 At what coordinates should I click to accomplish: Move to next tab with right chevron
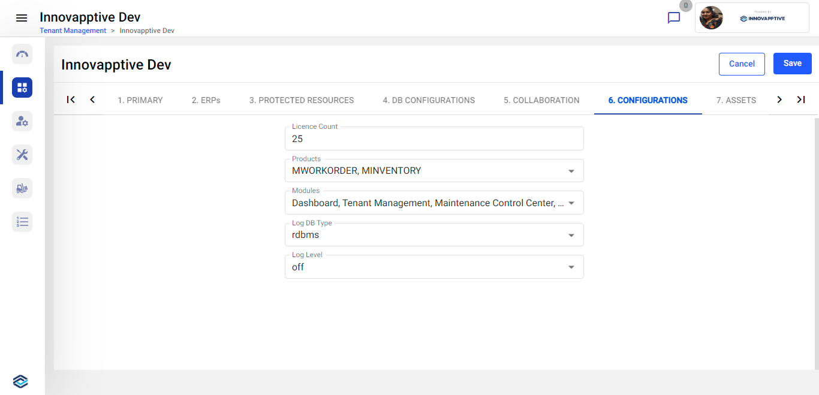tap(779, 99)
